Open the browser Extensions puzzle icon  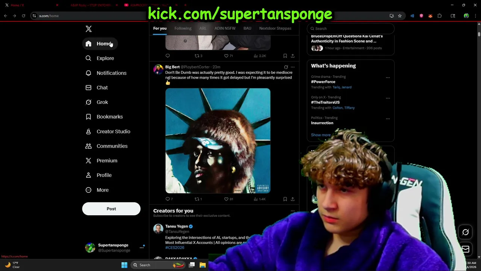(439, 16)
